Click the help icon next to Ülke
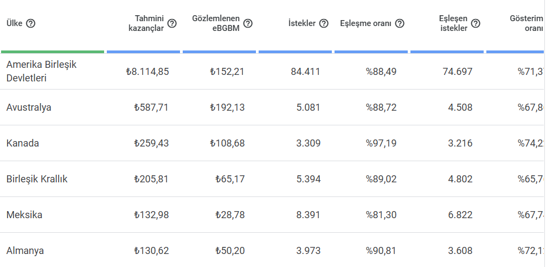Screen dimensions: 546x267 (x=31, y=24)
